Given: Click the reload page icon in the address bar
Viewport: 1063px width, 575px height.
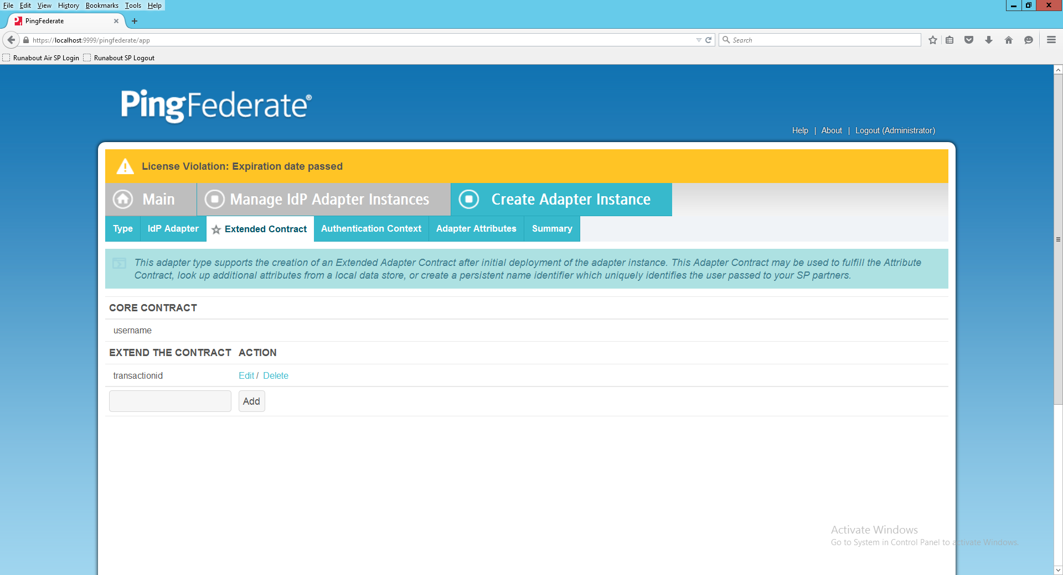Looking at the screenshot, I should point(708,40).
